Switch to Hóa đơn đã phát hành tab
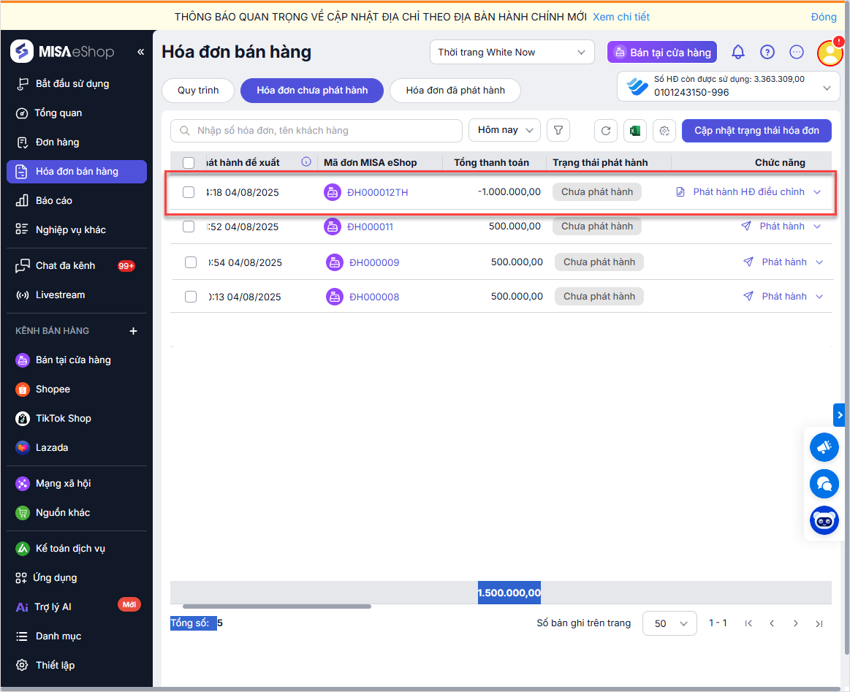Viewport: 850px width, 692px height. [455, 91]
